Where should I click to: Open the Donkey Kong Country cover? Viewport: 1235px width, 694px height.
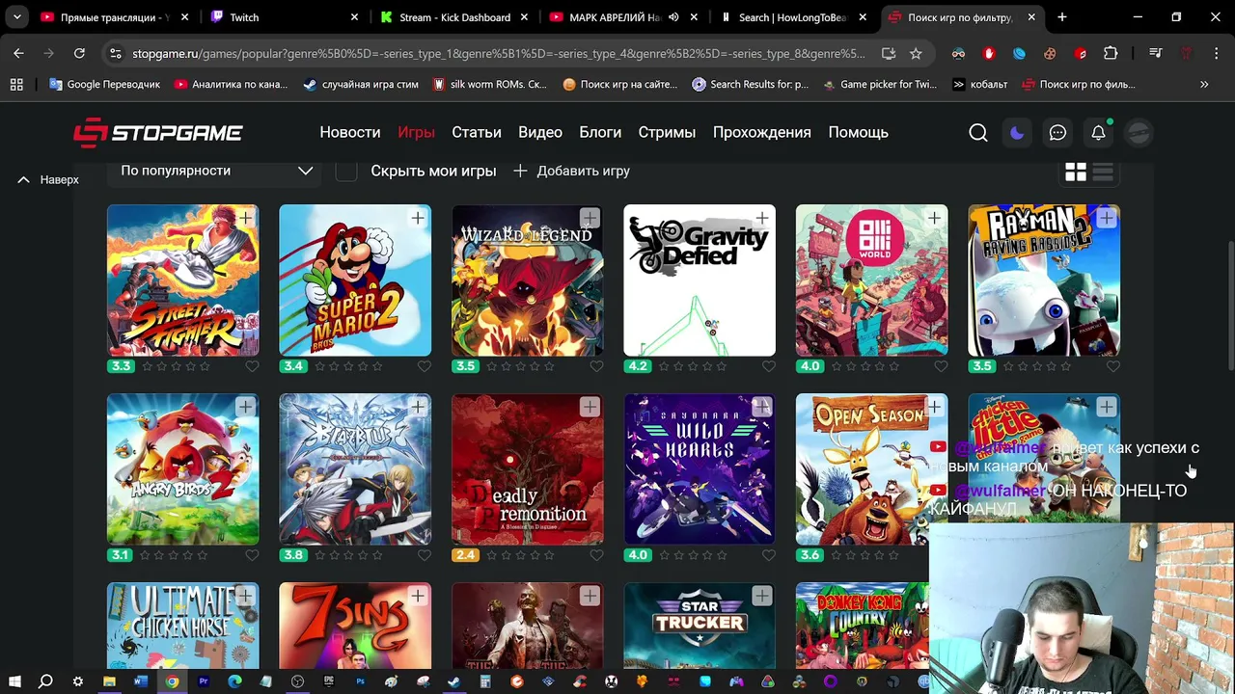(x=863, y=626)
